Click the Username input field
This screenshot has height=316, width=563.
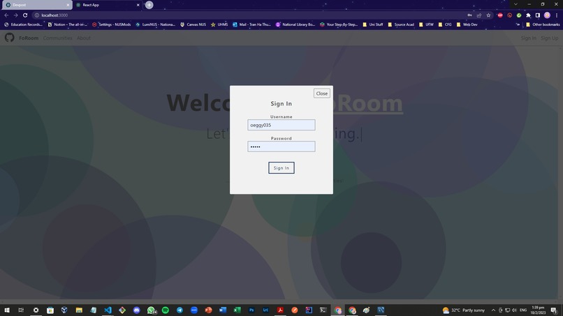coord(281,125)
